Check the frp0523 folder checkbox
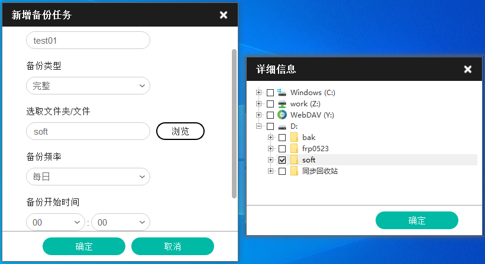485x264 pixels. point(282,149)
